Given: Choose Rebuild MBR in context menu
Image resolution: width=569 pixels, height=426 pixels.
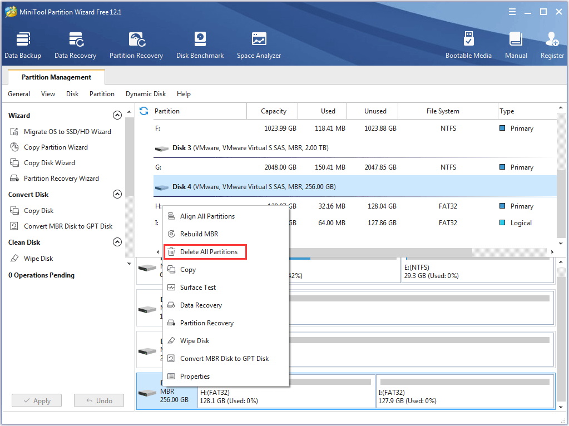Looking at the screenshot, I should [226, 234].
